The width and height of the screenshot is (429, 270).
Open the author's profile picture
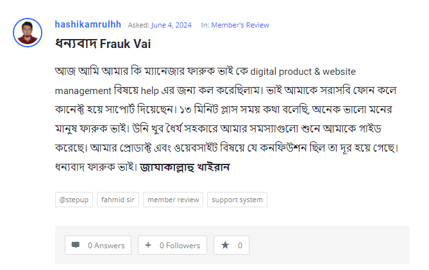28,33
